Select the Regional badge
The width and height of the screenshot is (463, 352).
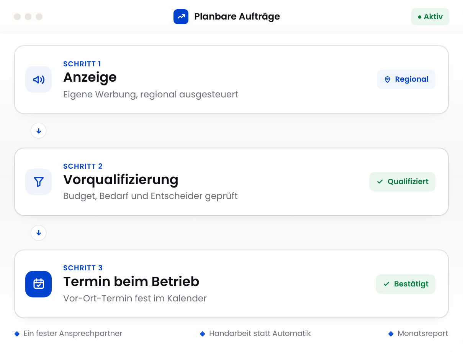[406, 79]
